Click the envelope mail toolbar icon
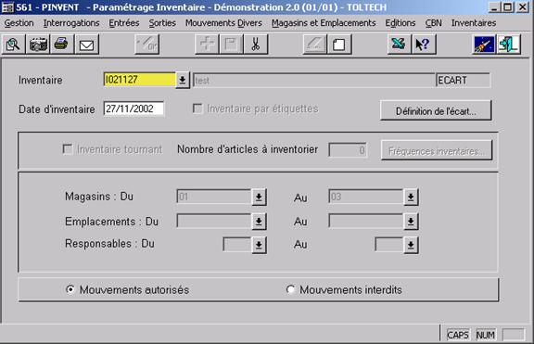 click(86, 45)
